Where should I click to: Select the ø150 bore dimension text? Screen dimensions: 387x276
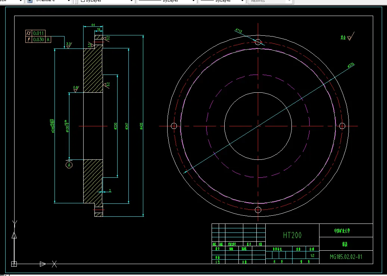67,126
